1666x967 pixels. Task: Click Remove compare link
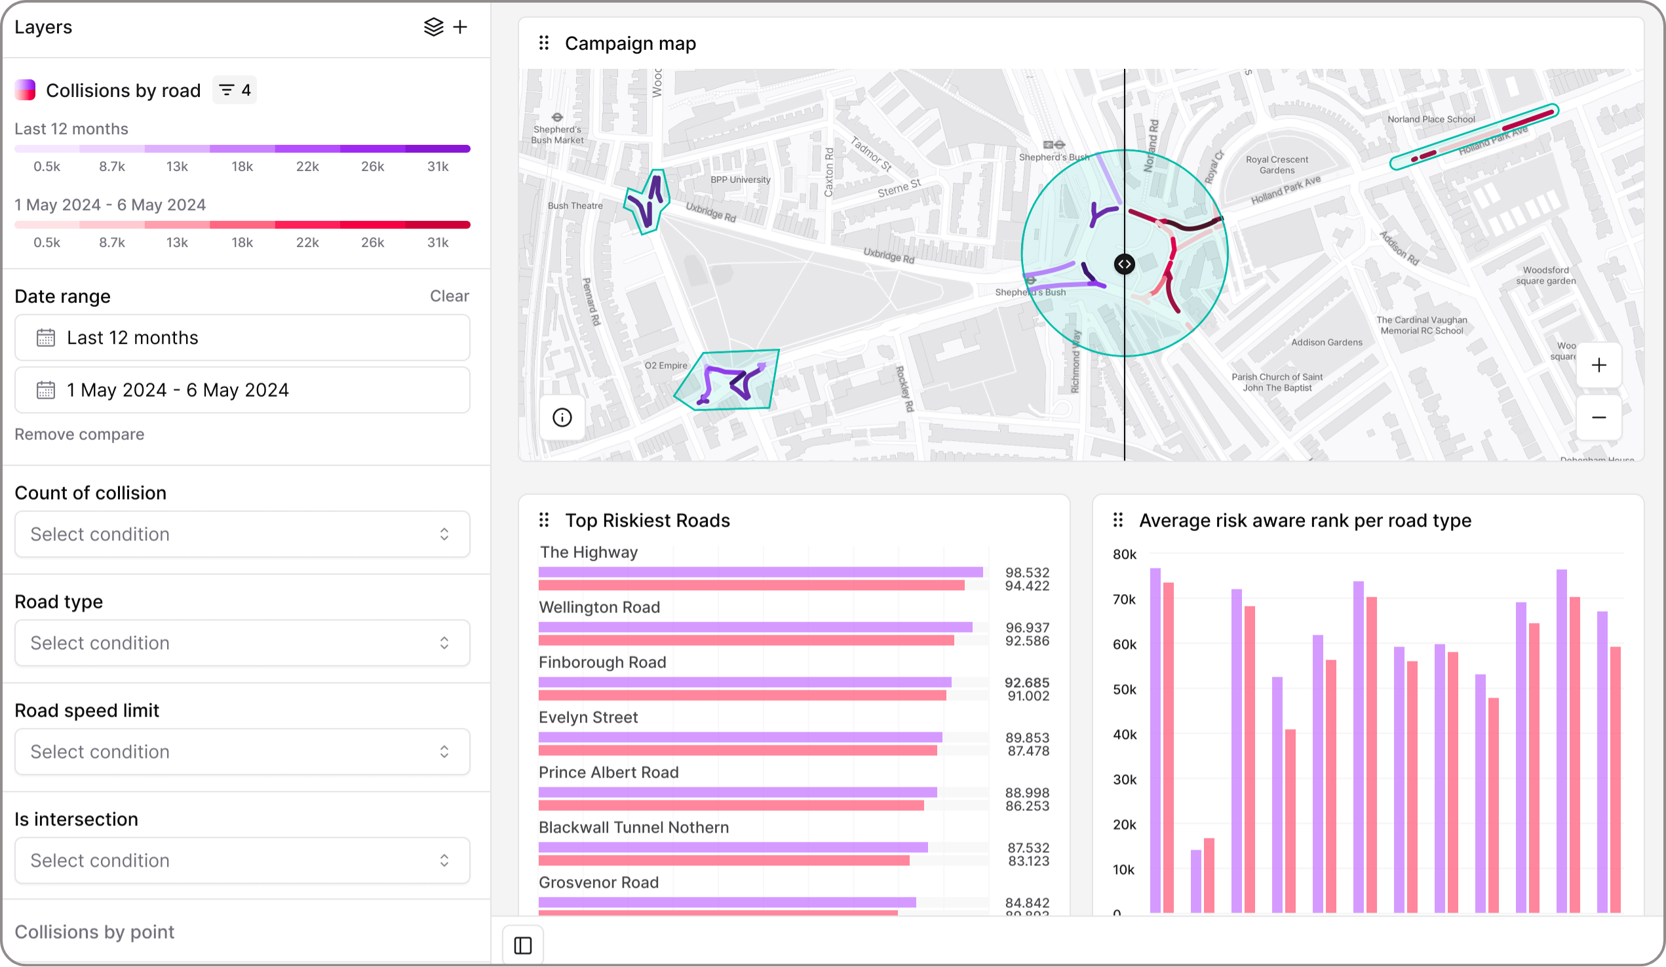[79, 435]
